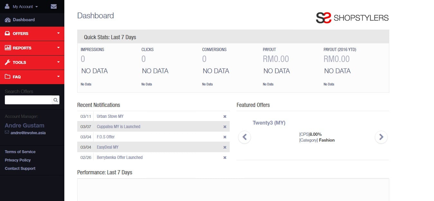The height and width of the screenshot is (201, 434).
Task: Click the user profile icon
Action: (7, 6)
